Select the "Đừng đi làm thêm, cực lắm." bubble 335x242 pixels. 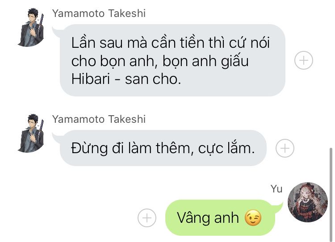coord(163,148)
